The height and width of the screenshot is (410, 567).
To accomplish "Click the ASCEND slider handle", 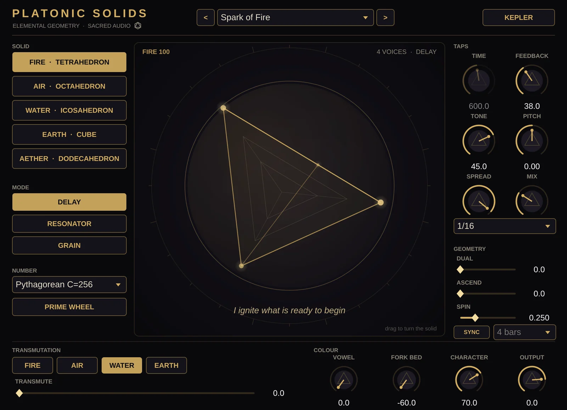I will [x=460, y=293].
